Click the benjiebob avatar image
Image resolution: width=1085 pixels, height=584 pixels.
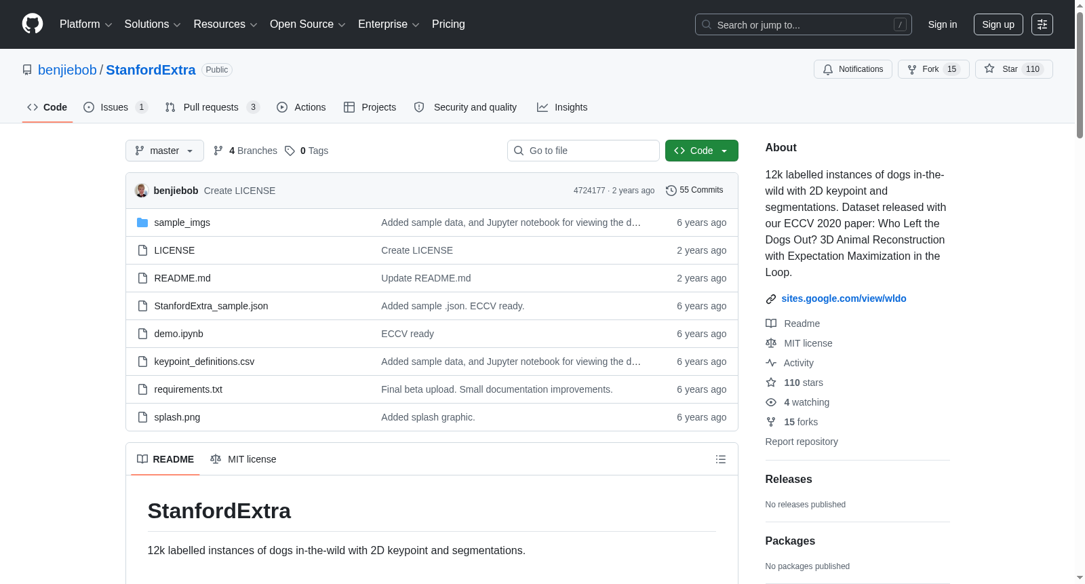pyautogui.click(x=142, y=191)
